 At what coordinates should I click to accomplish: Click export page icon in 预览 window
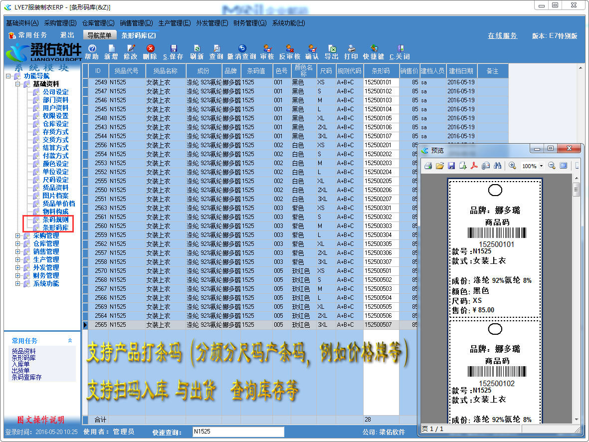pos(463,166)
